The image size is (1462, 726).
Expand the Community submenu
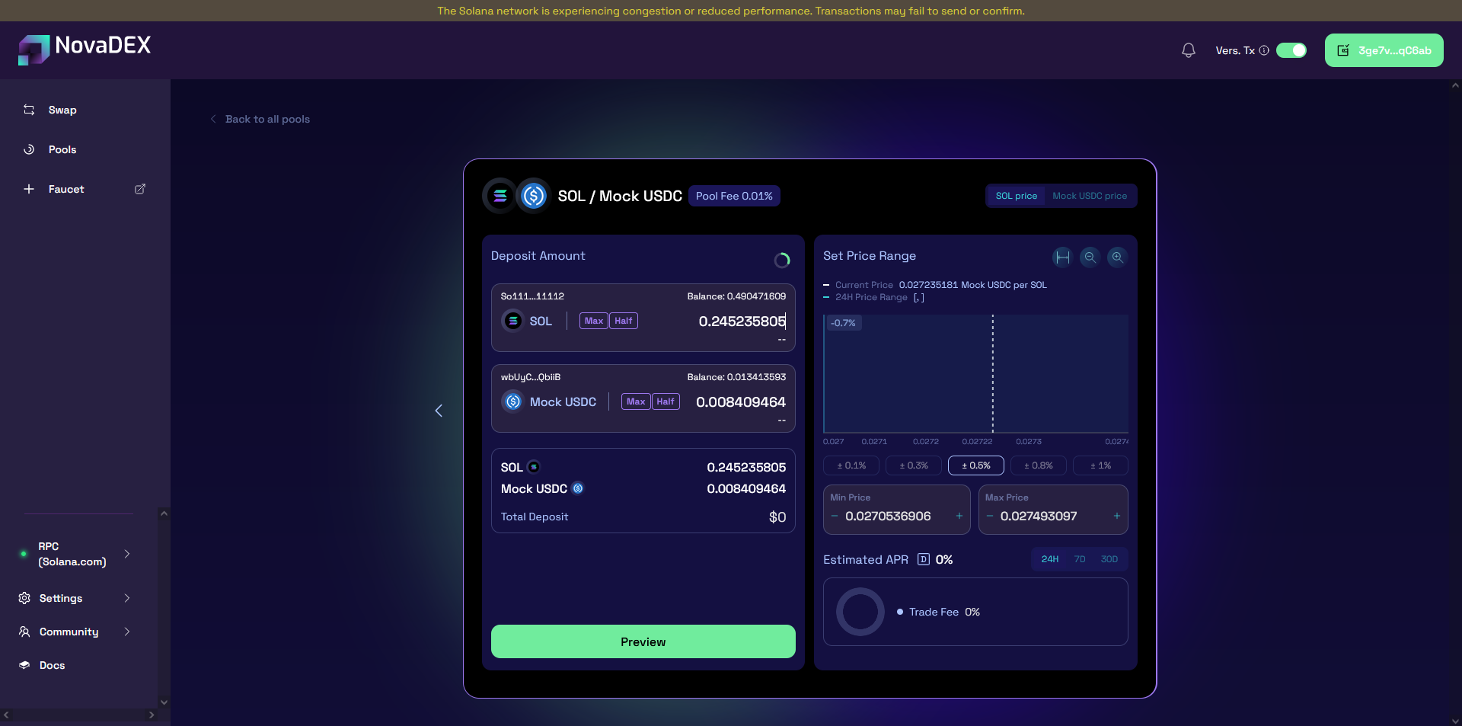tap(127, 632)
